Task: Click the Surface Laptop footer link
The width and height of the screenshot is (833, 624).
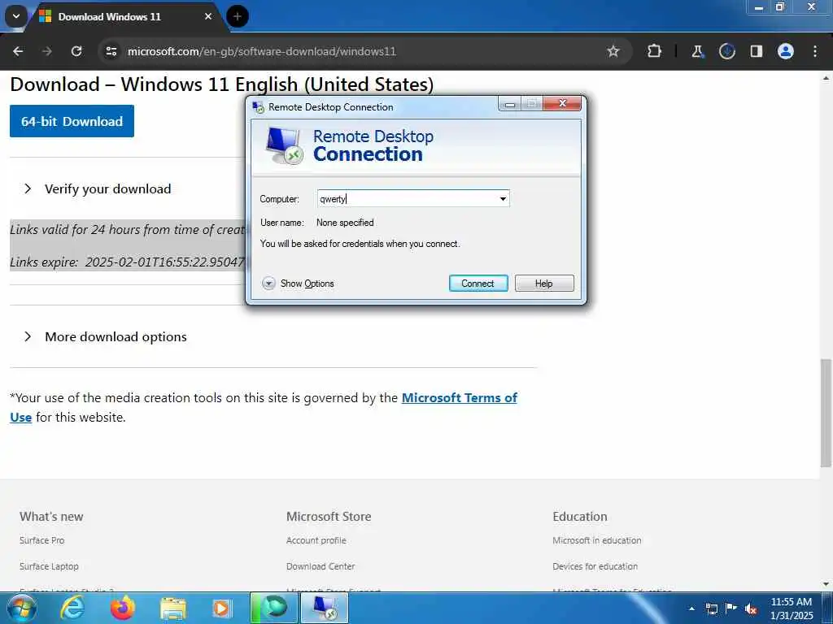Action: (x=49, y=566)
